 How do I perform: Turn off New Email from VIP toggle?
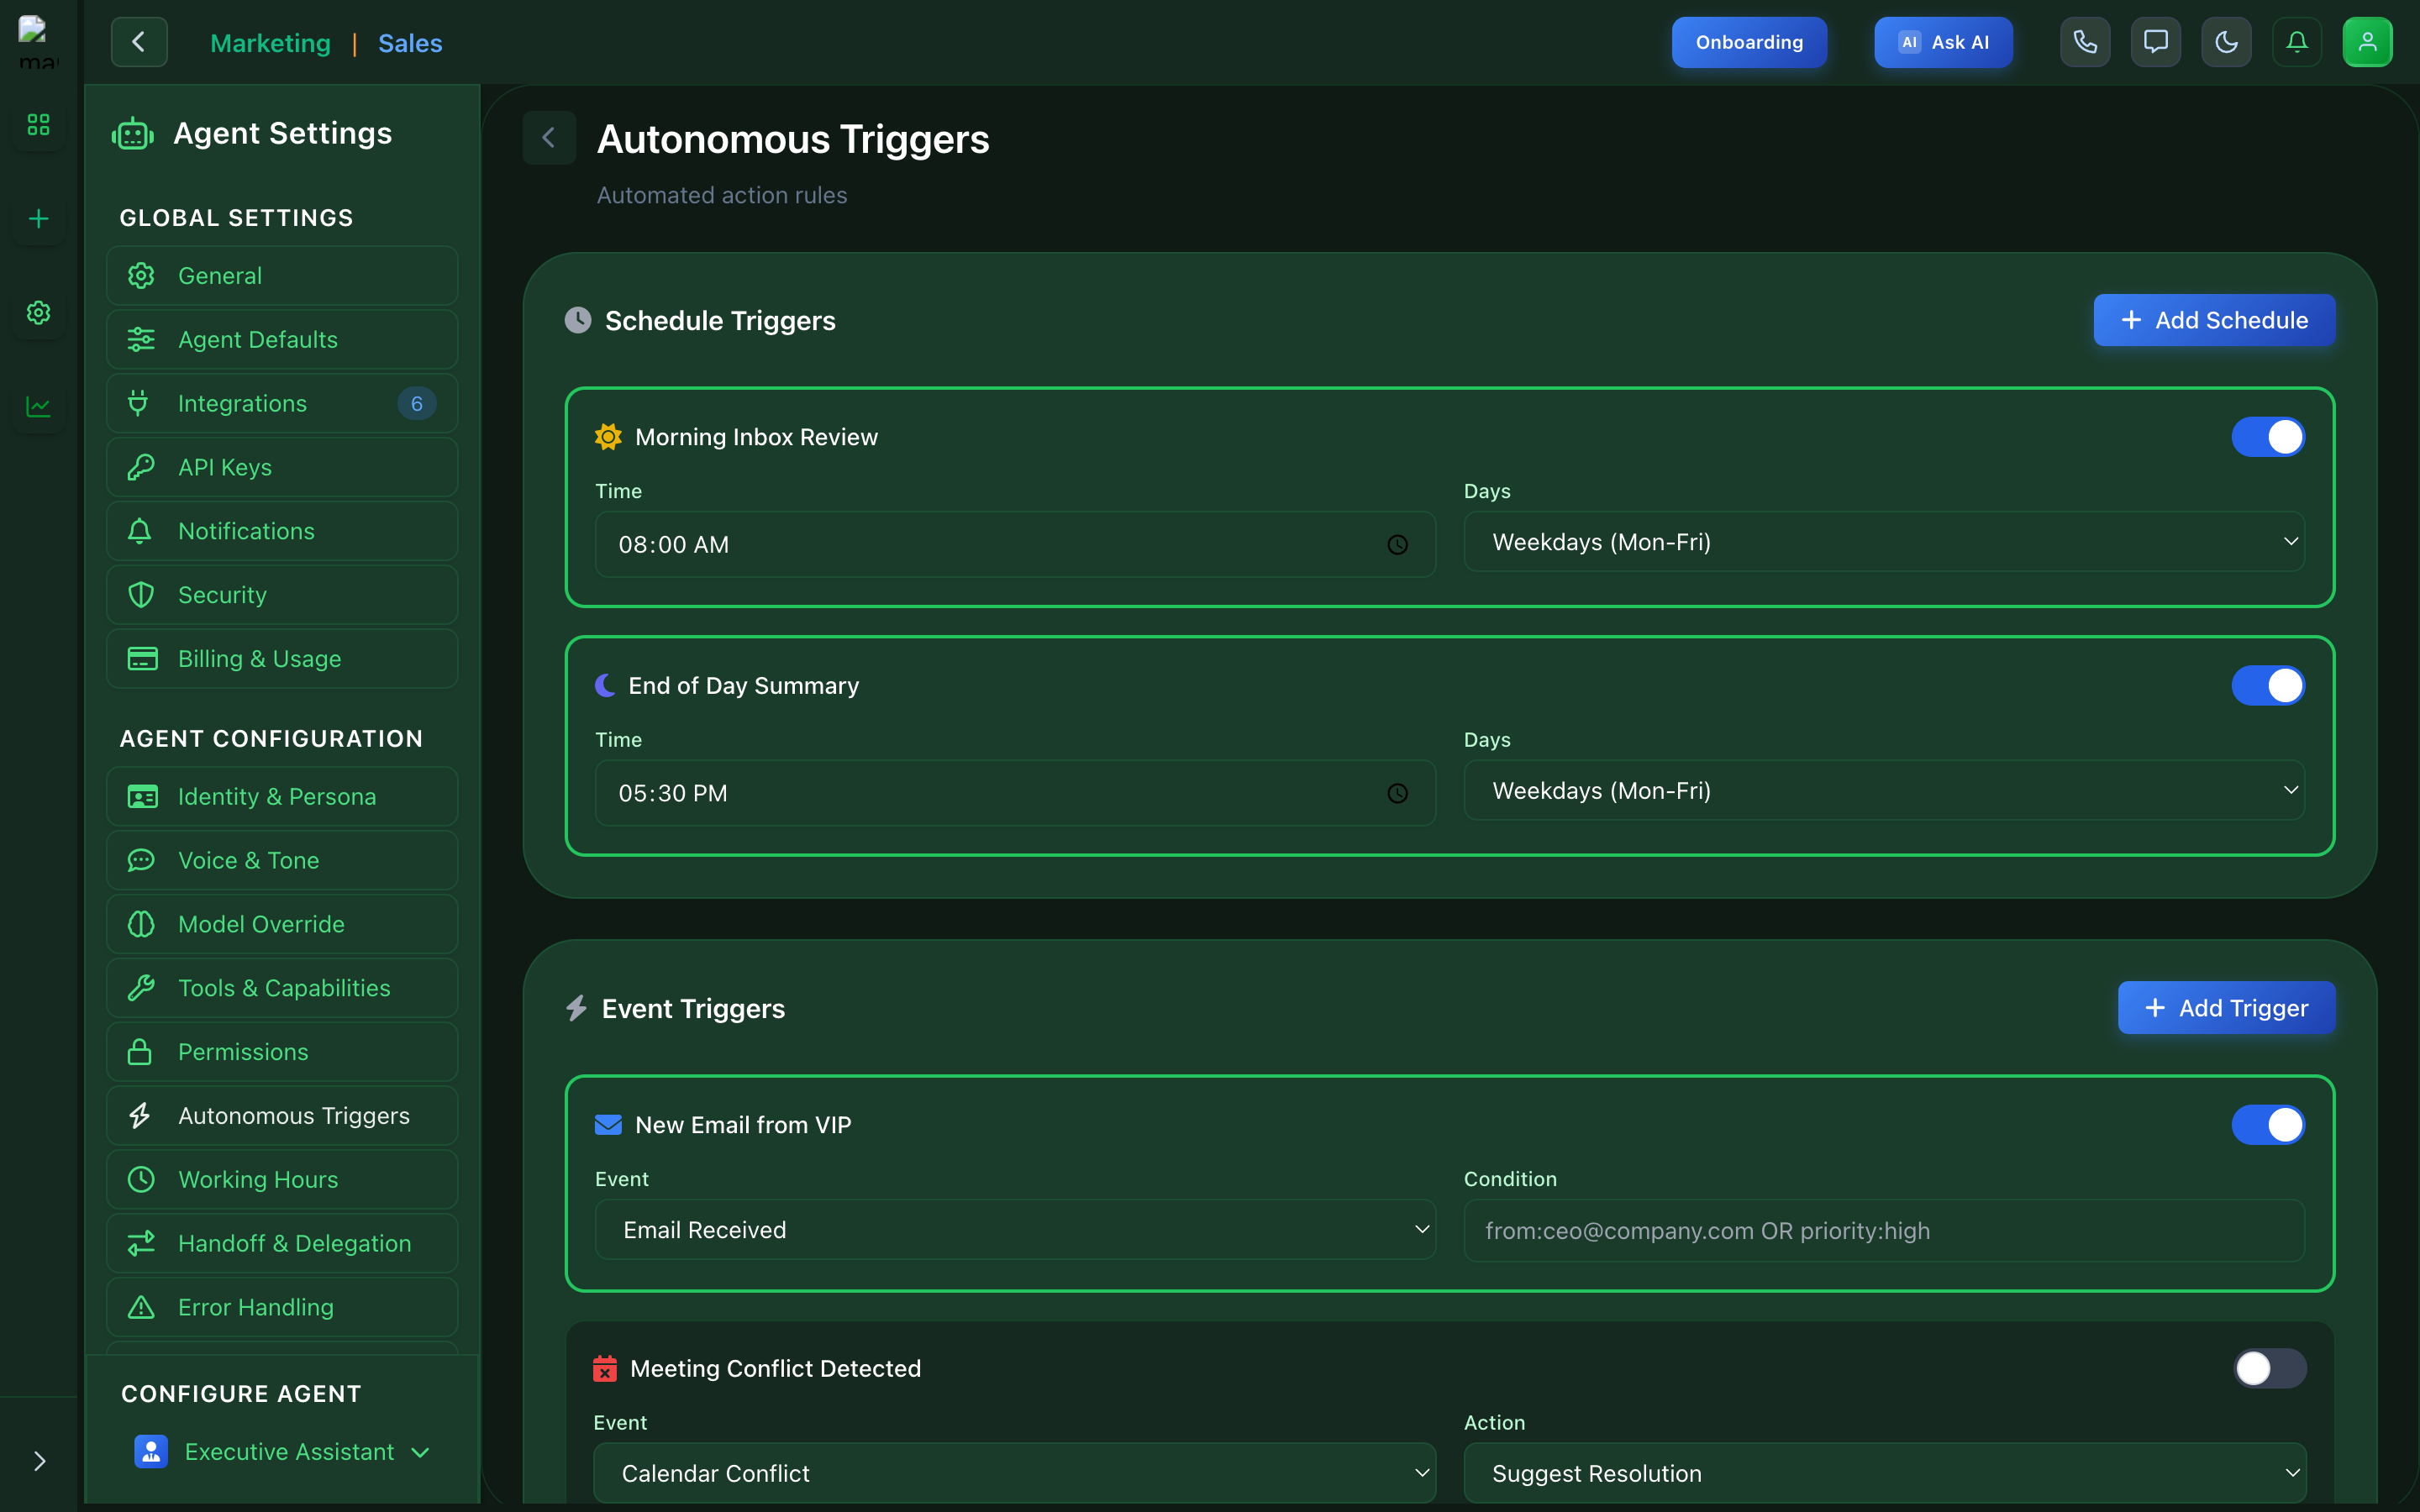(x=2268, y=1125)
